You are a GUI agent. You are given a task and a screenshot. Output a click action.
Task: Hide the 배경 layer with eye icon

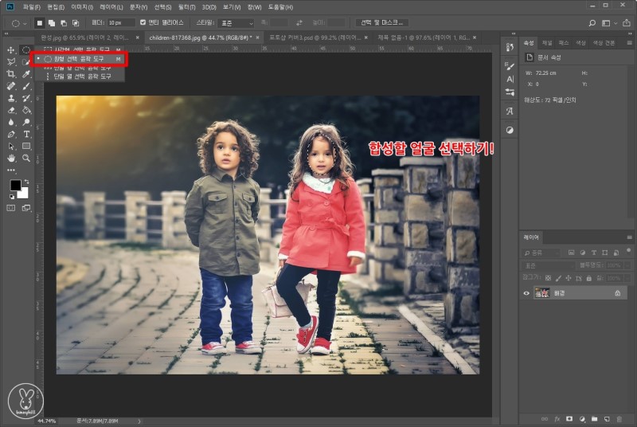[x=526, y=293]
